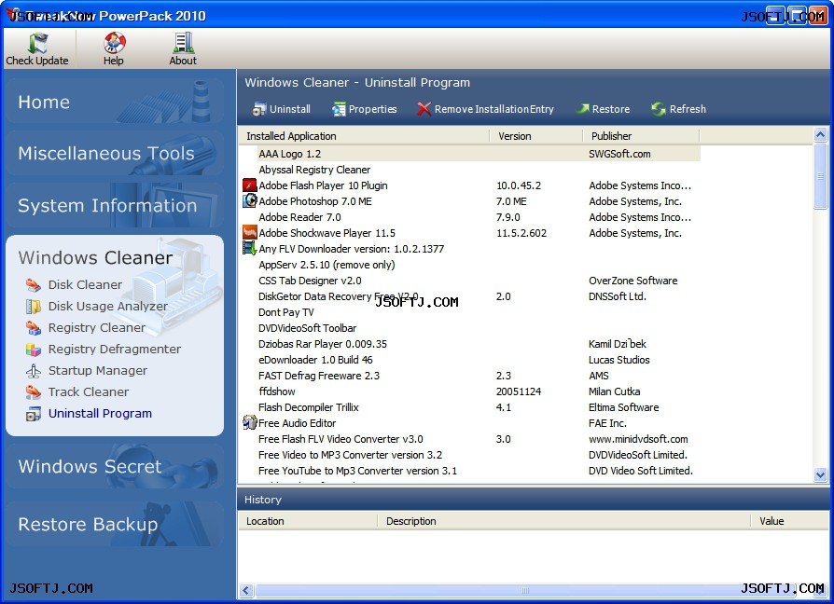This screenshot has height=604, width=834.
Task: Click the Registry Cleaner icon
Action: (x=34, y=328)
